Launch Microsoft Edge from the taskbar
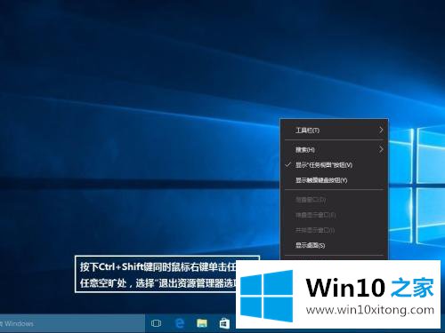Image resolution: width=445 pixels, height=333 pixels. point(180,323)
